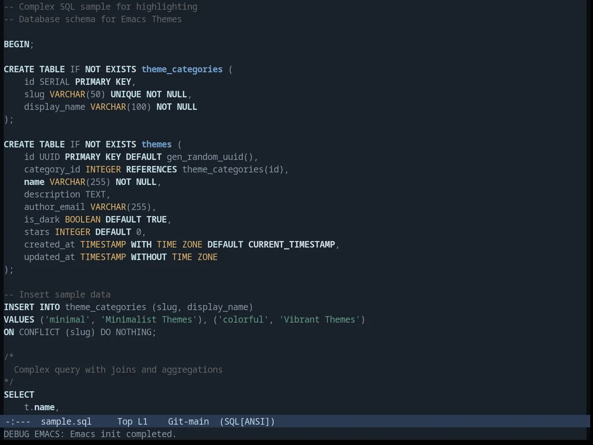The image size is (593, 445).
Task: Click Git-main version control indicator
Action: tap(189, 421)
